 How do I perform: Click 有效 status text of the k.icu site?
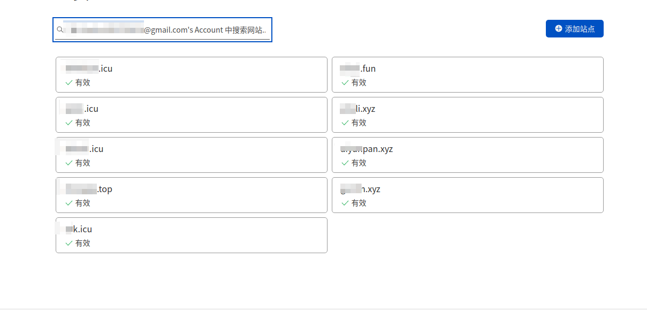click(x=83, y=244)
